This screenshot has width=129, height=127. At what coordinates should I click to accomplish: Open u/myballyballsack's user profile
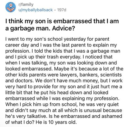pos(35,10)
